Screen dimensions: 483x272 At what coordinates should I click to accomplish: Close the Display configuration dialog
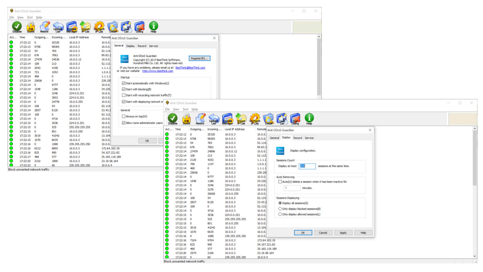point(370,130)
